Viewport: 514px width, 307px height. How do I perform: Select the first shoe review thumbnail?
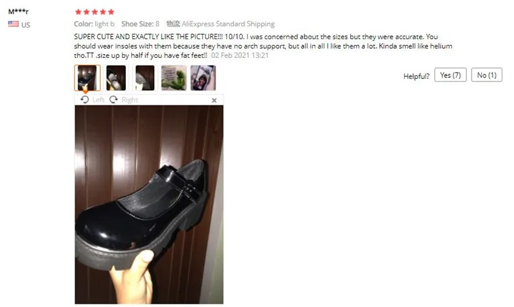[x=87, y=78]
